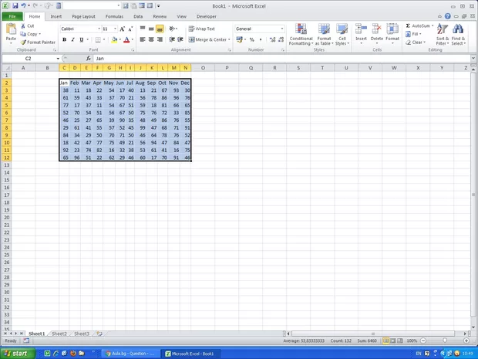Open the Name Box dropdown arrow
Viewport: 478px width, 359px height.
click(57, 59)
